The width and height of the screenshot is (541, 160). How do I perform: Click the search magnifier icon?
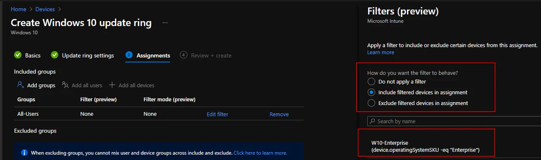pyautogui.click(x=372, y=121)
